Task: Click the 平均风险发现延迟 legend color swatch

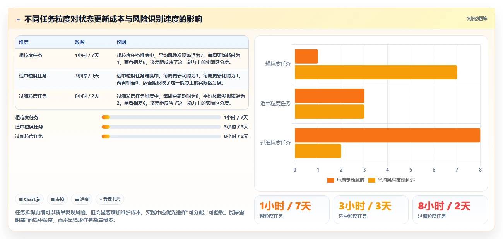Action: click(x=372, y=180)
